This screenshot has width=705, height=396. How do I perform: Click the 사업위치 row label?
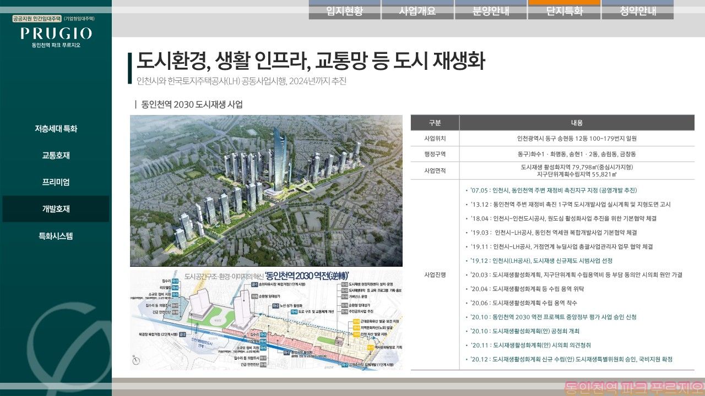coord(435,139)
